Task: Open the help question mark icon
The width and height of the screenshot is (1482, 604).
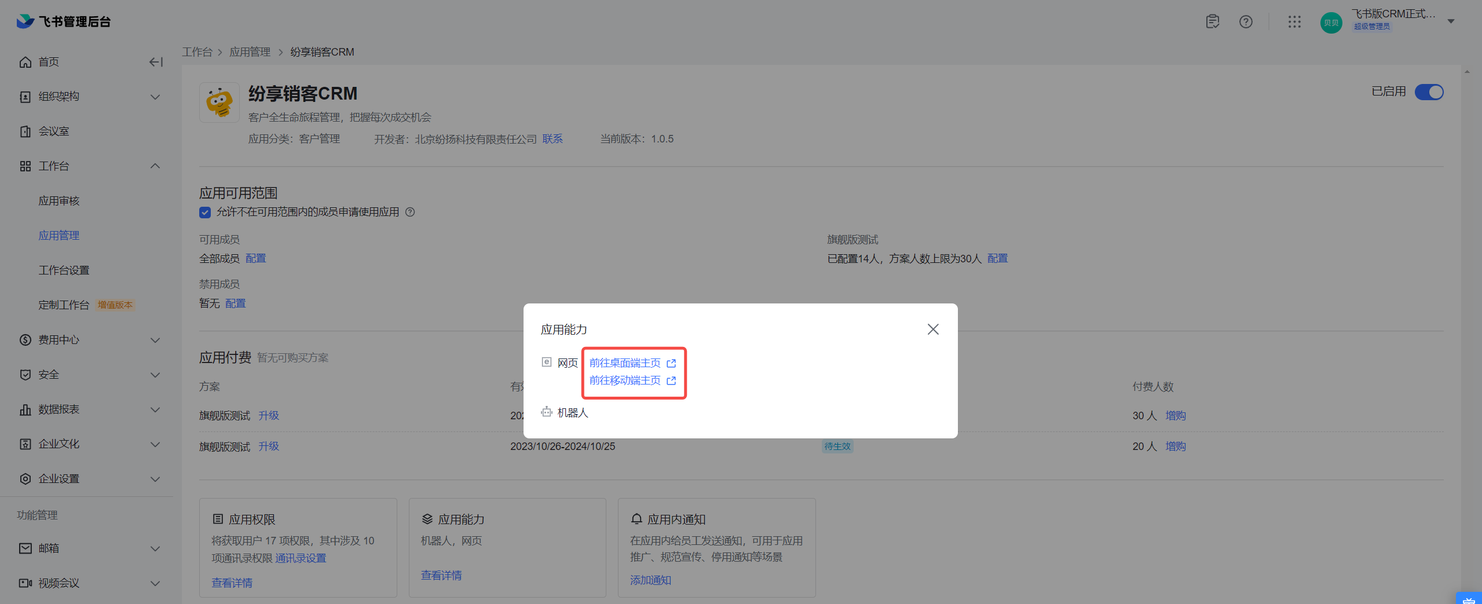Action: (x=1246, y=21)
